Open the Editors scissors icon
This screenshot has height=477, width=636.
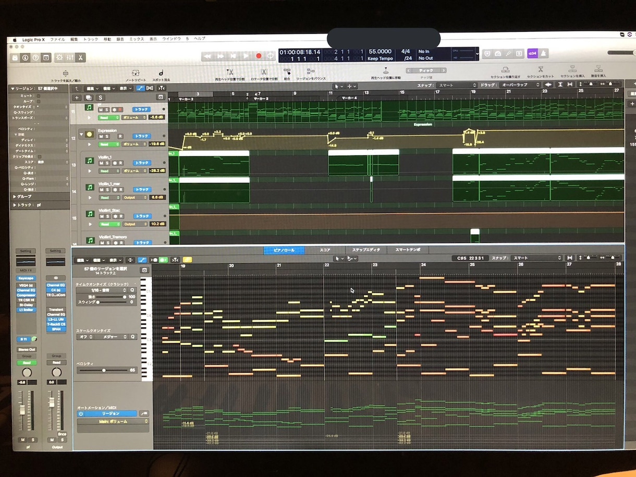[x=80, y=57]
